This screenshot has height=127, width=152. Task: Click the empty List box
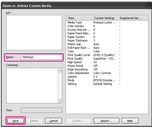click(34, 33)
